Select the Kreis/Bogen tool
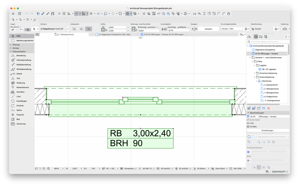This screenshot has width=299, height=186. point(22,101)
